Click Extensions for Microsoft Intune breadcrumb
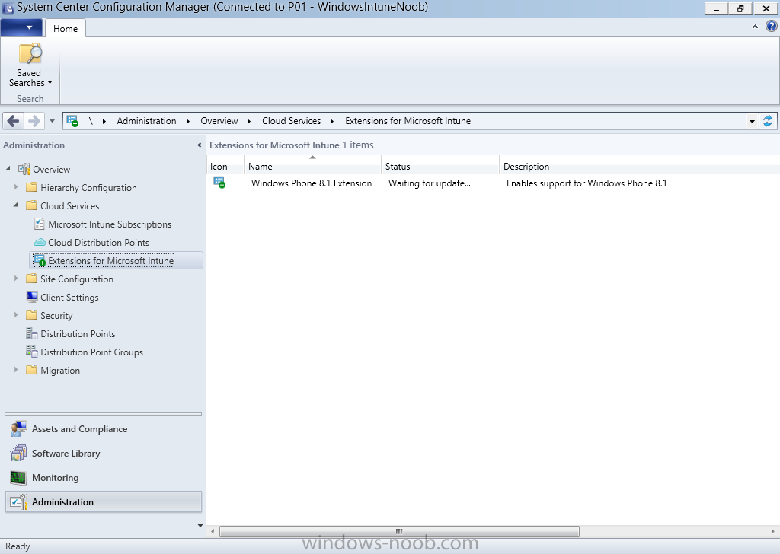The image size is (780, 554). (x=408, y=121)
